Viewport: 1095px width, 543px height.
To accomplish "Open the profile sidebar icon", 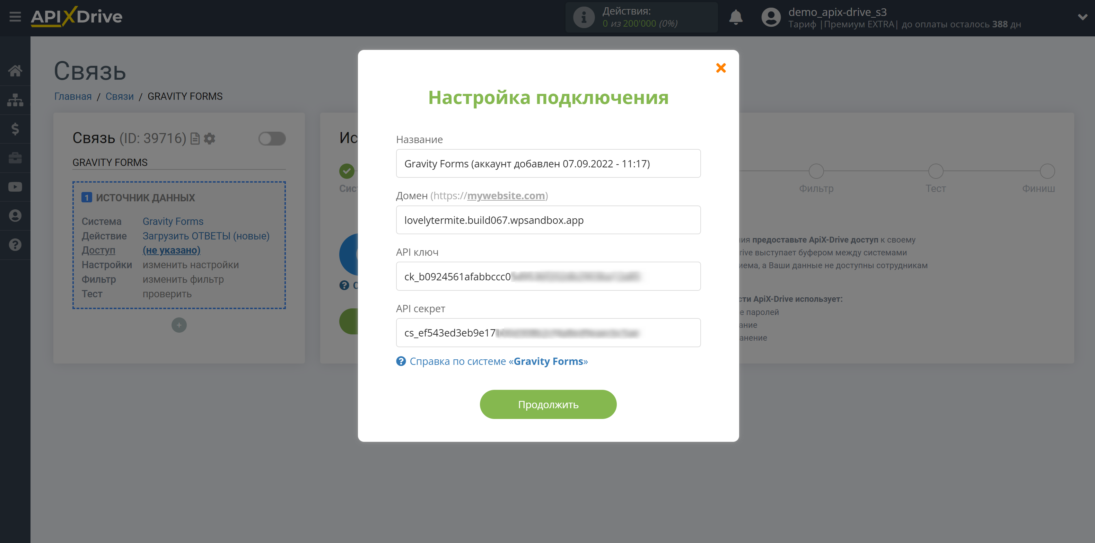I will point(15,216).
